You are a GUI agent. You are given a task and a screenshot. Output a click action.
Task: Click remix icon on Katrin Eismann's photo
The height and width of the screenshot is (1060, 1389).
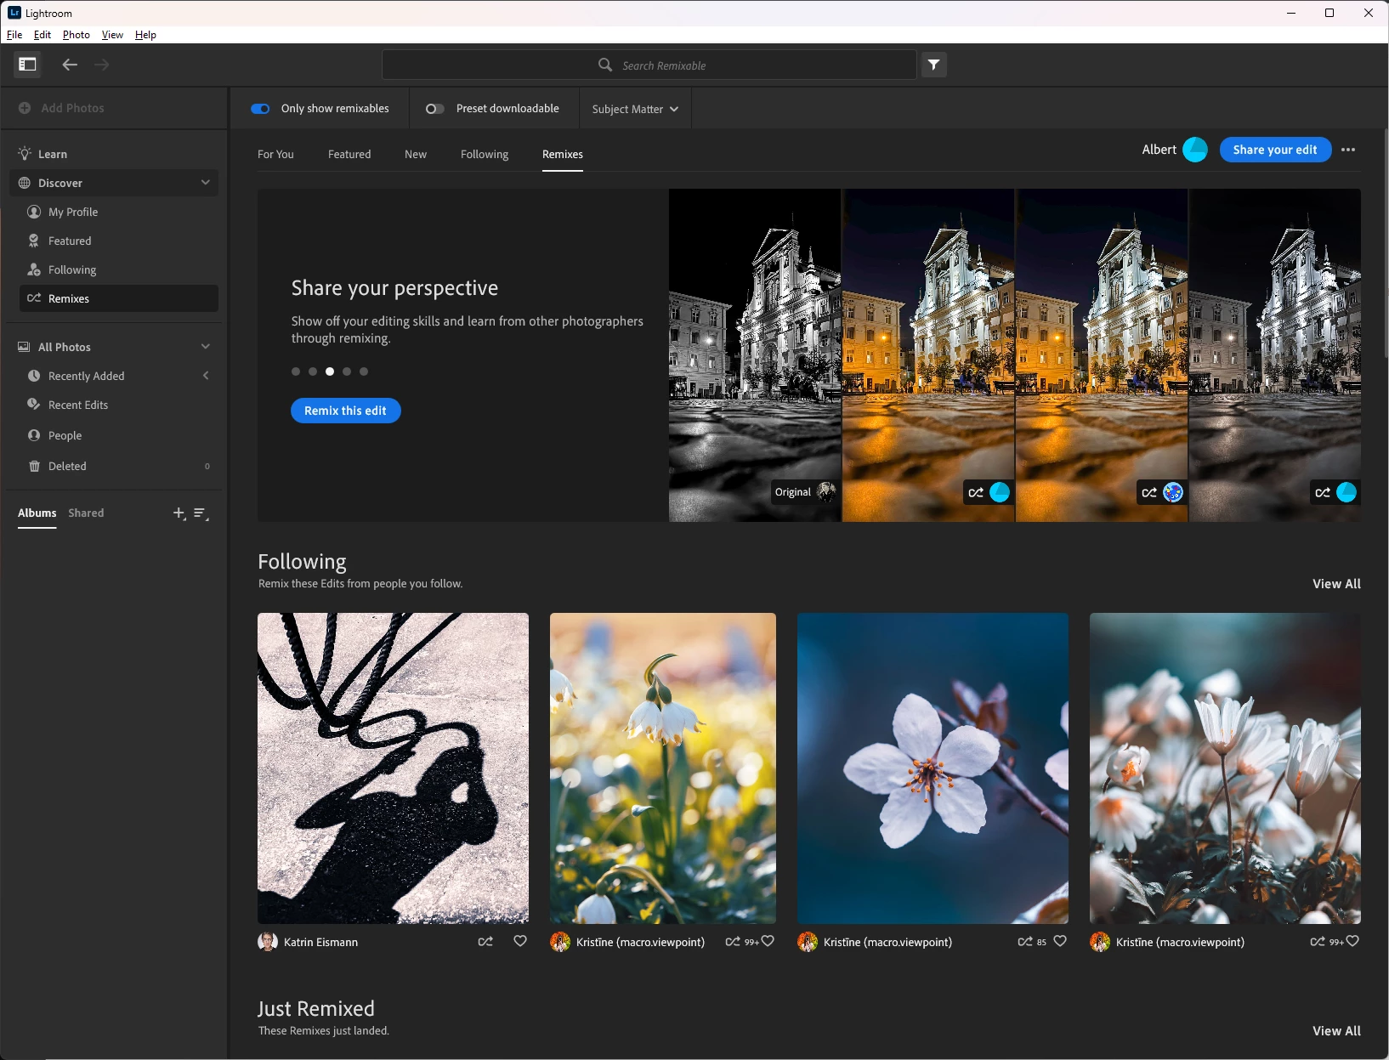[x=485, y=941]
